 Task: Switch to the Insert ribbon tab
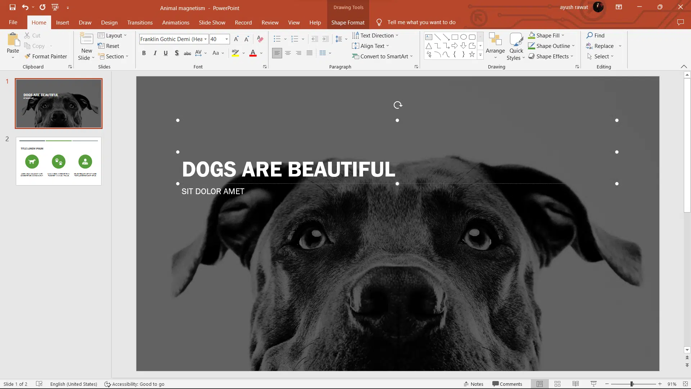click(62, 22)
